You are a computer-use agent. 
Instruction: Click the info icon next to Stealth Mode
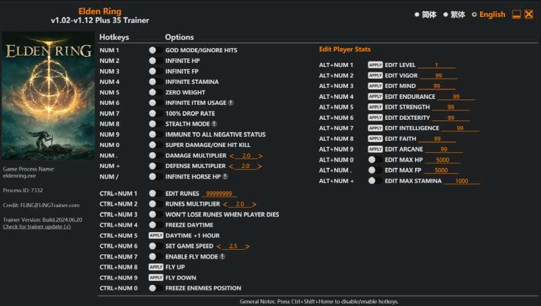[214, 124]
